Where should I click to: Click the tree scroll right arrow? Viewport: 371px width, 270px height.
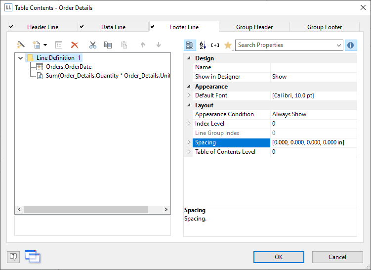pos(166,209)
